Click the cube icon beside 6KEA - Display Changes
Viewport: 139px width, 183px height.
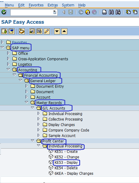pyautogui.click(x=51, y=173)
